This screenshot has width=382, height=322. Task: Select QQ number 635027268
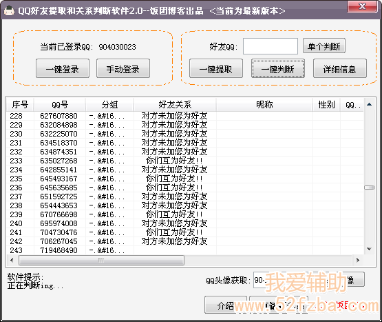pos(59,161)
